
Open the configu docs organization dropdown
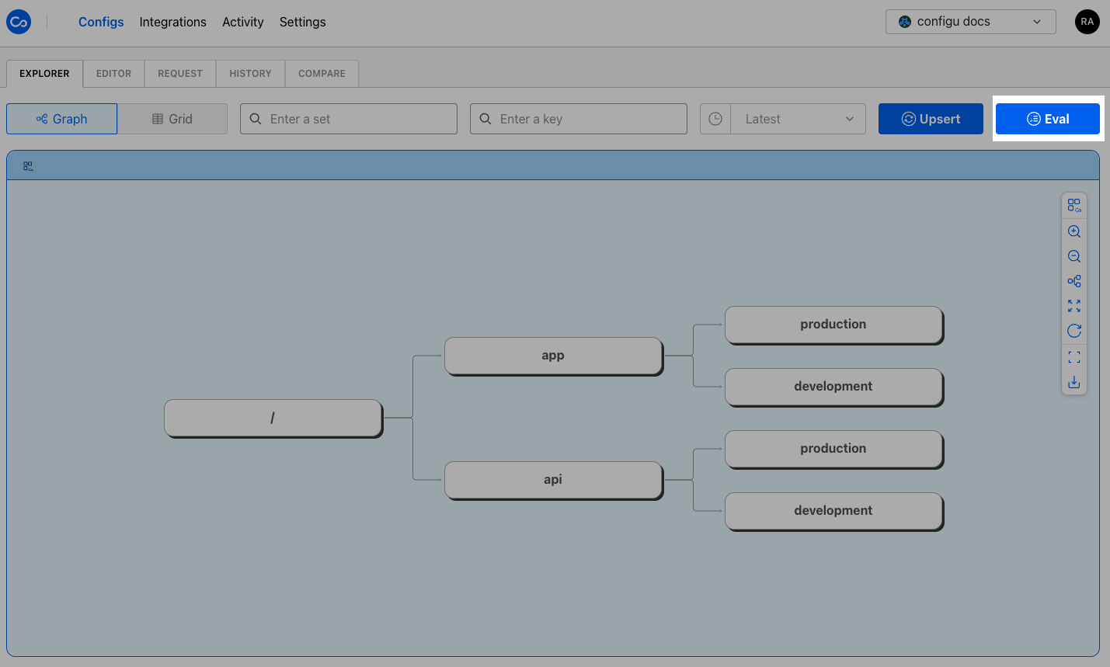click(971, 22)
